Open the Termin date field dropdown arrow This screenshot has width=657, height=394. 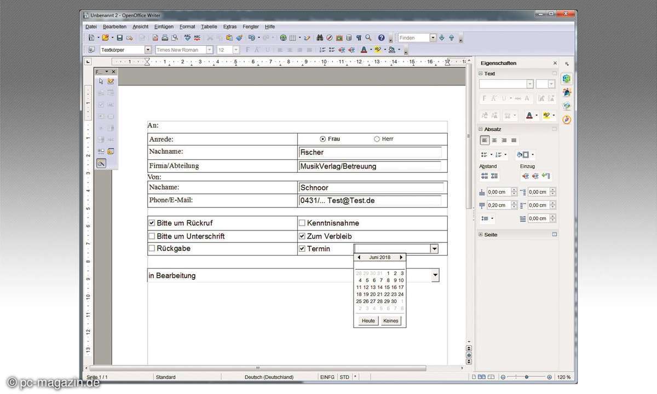click(434, 249)
